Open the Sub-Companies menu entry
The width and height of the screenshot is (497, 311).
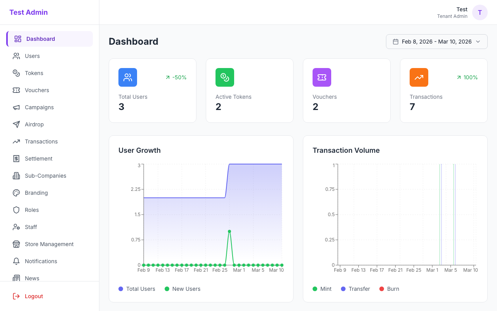tap(45, 176)
